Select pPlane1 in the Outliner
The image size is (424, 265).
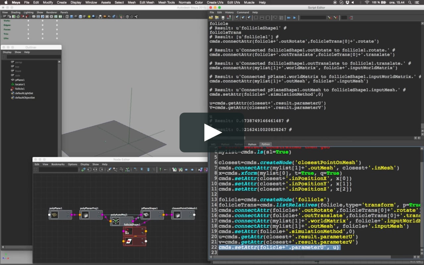tap(20, 80)
